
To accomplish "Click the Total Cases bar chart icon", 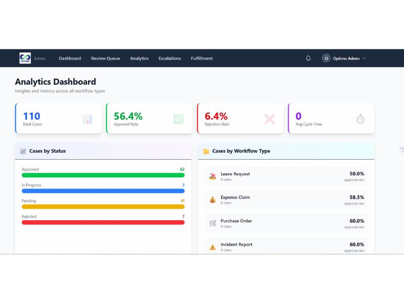I will click(87, 119).
